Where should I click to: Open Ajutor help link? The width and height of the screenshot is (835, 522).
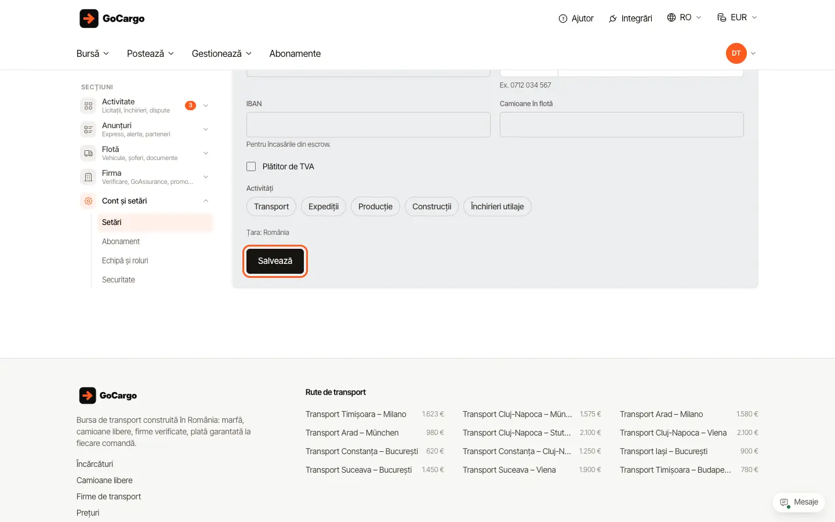[x=576, y=19]
